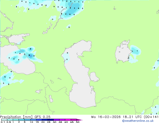The height and width of the screenshot is (123, 159).
Task: Click the "(00+141" forecast offset text
Action: pos(151,117)
